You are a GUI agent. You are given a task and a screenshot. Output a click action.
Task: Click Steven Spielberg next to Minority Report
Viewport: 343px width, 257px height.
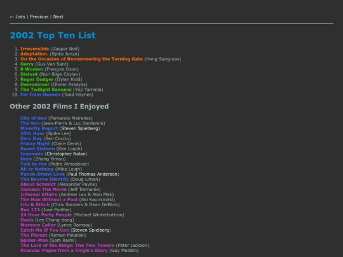click(x=79, y=128)
